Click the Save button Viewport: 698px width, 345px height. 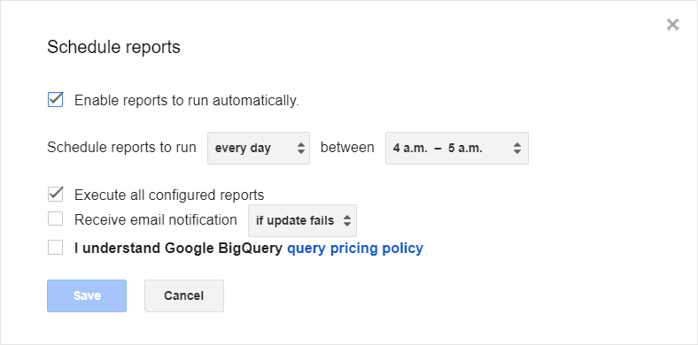pos(87,295)
